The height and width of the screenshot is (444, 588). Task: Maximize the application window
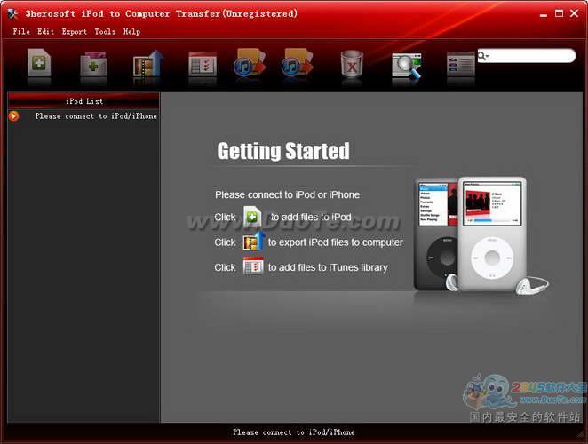tap(559, 13)
